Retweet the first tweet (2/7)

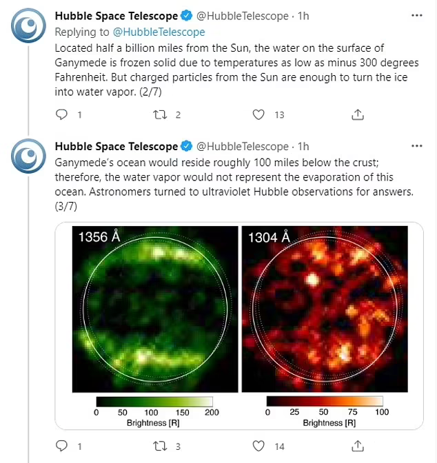160,115
